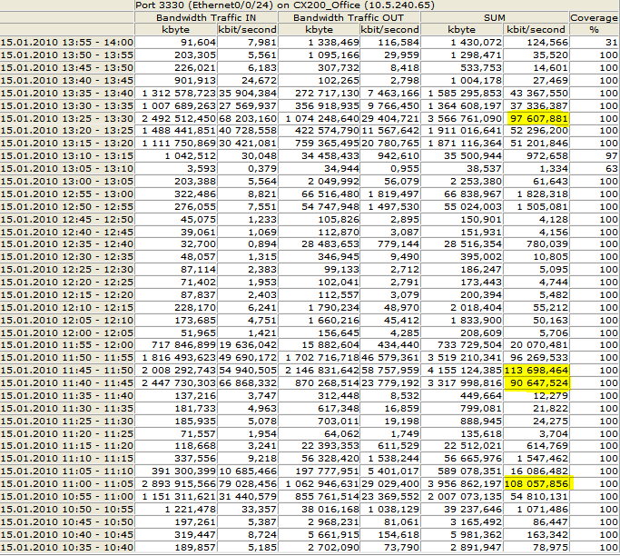Image resolution: width=620 pixels, height=556 pixels.
Task: Click SUM kbyte value 3 566 761,090
Action: pos(469,118)
